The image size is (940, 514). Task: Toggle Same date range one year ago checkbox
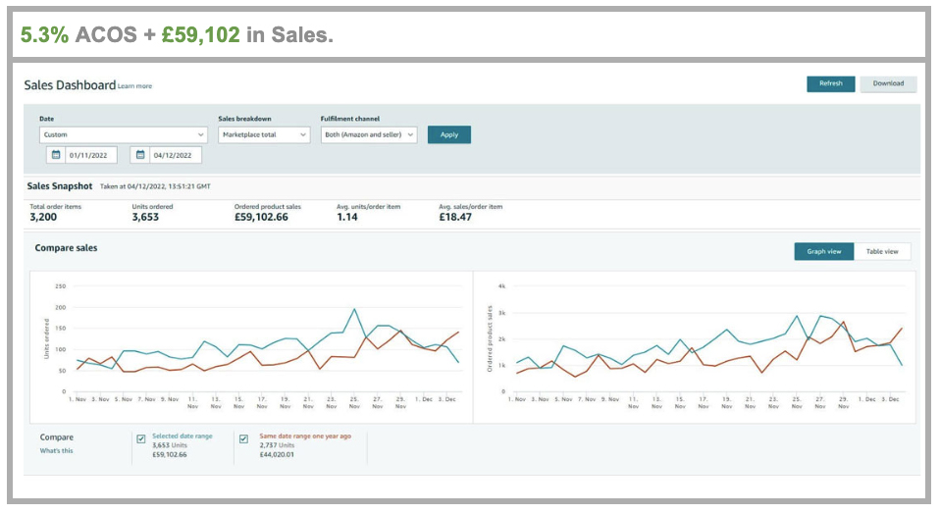(x=244, y=438)
